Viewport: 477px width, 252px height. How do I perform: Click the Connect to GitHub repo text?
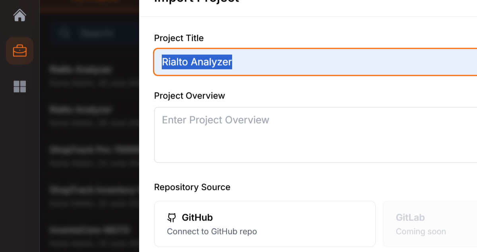(212, 231)
